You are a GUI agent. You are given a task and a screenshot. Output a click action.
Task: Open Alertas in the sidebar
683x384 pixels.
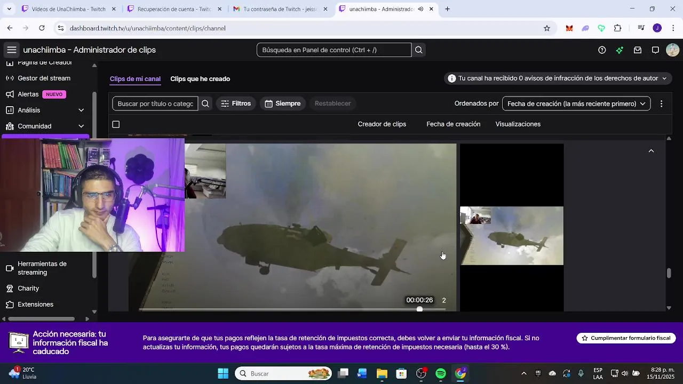tap(28, 94)
